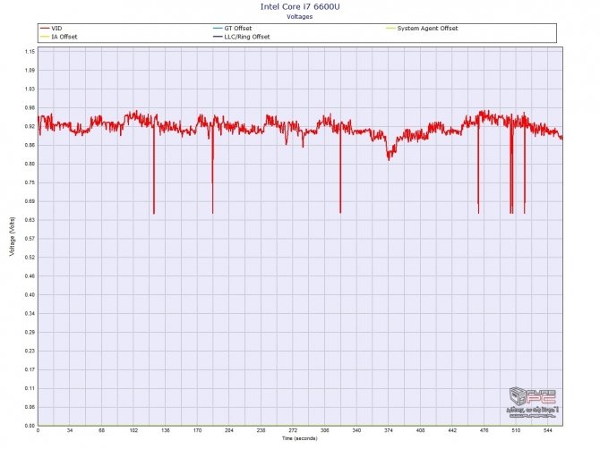The width and height of the screenshot is (600, 449).
Task: Click the 0.69 voltage axis tick label
Action: [x=30, y=201]
